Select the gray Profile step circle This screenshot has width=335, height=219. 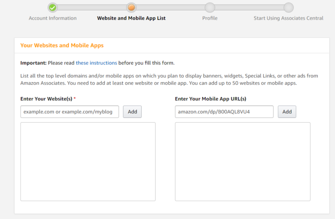[210, 7]
